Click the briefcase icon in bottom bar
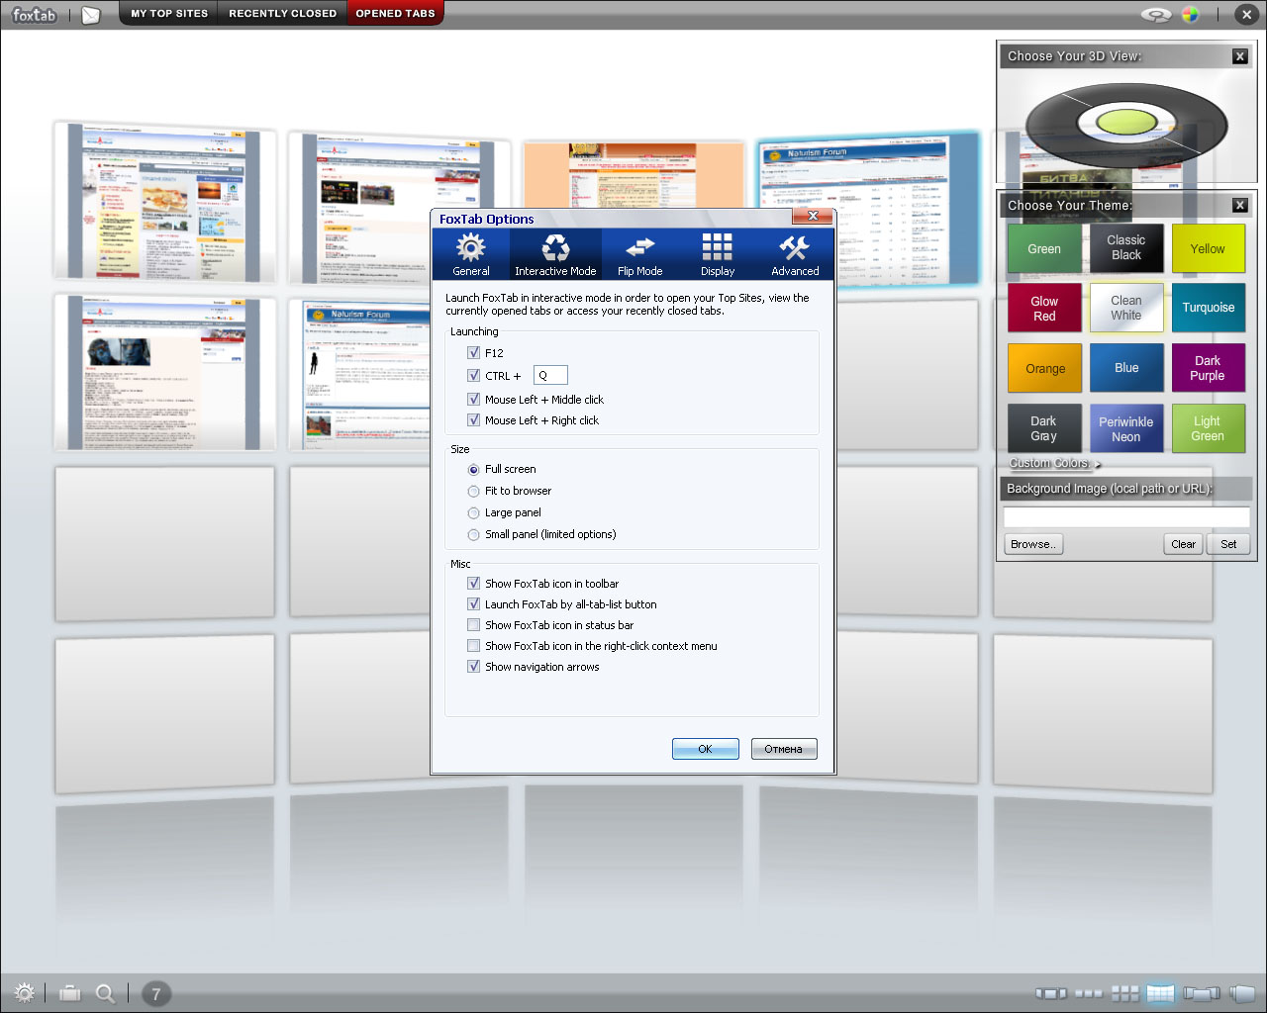Viewport: 1267px width, 1013px height. [x=70, y=993]
